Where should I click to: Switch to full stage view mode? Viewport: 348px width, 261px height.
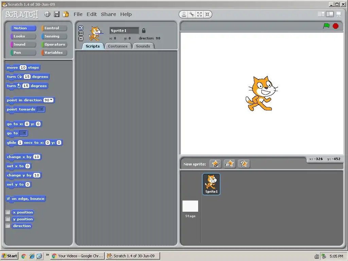point(330,14)
